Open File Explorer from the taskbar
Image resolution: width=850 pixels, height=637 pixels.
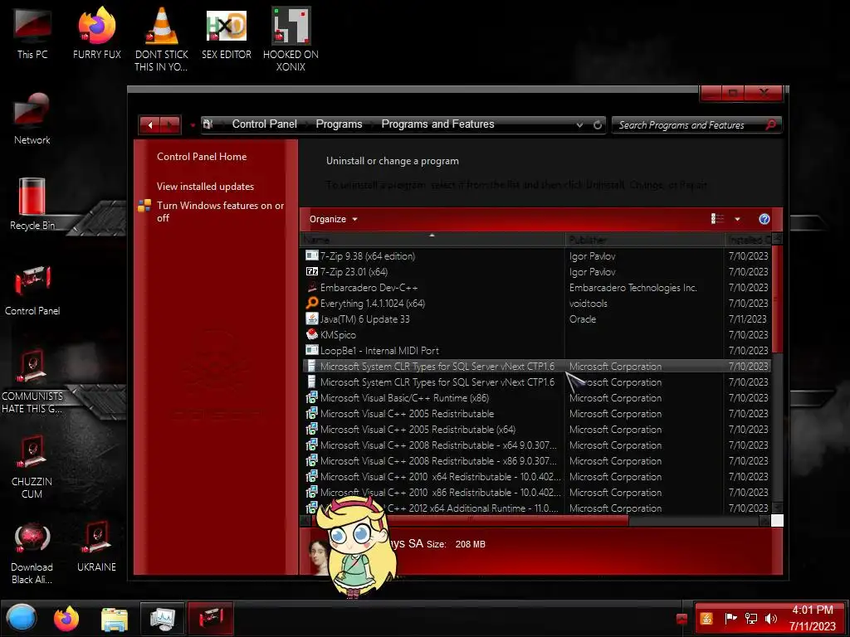(x=115, y=619)
